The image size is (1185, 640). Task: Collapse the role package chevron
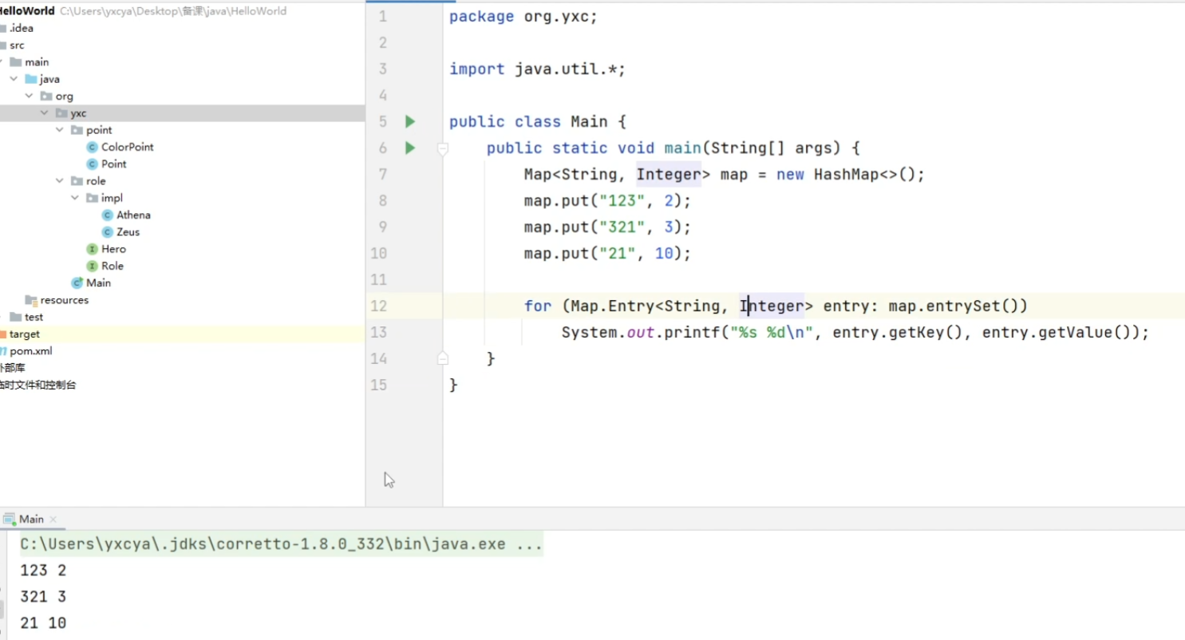coord(60,181)
